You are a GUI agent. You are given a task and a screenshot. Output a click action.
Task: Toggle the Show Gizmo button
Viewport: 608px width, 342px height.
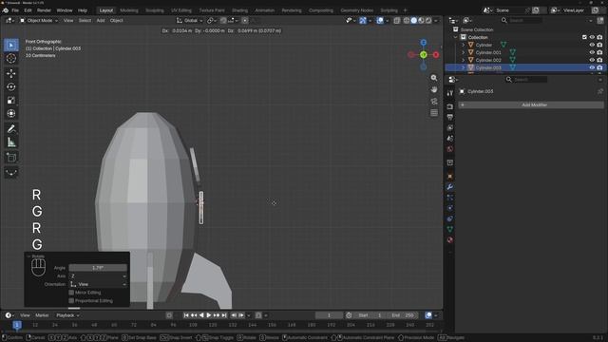pyautogui.click(x=363, y=21)
